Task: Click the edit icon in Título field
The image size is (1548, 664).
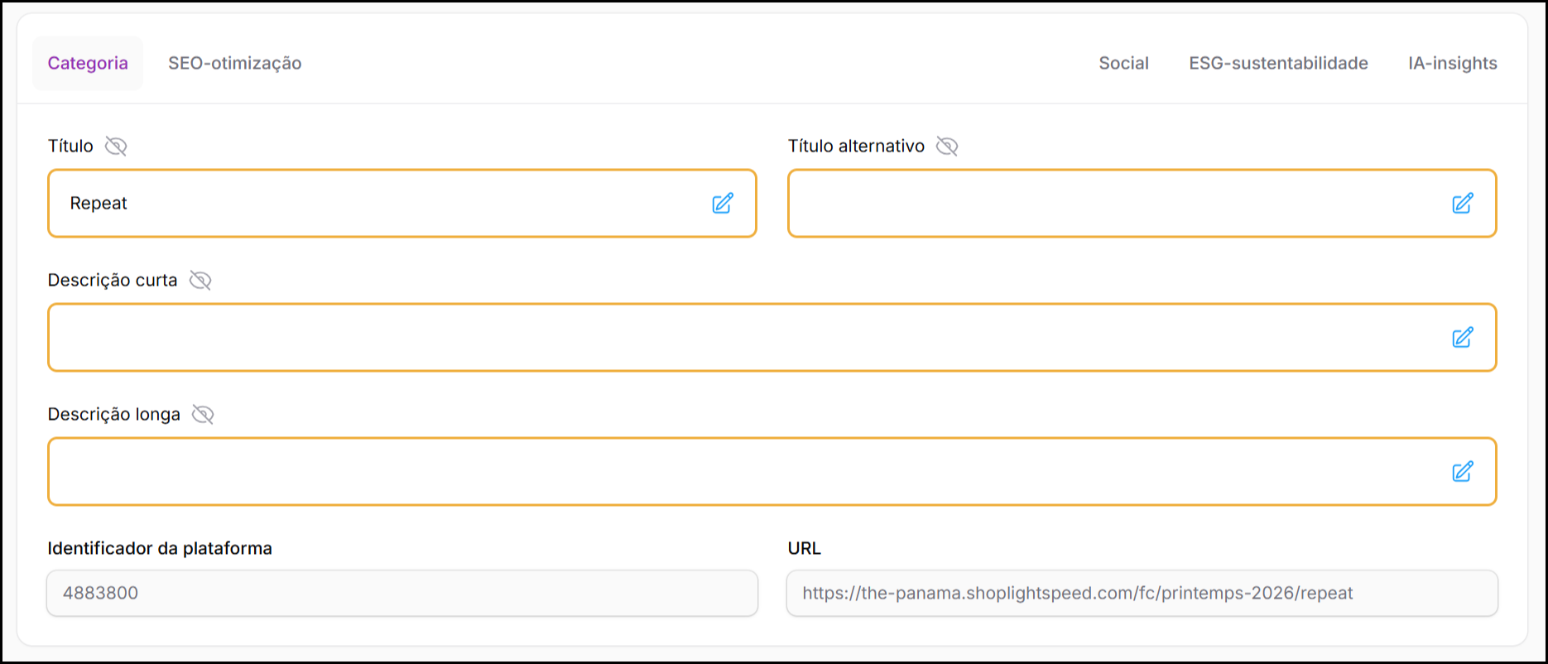Action: (722, 204)
